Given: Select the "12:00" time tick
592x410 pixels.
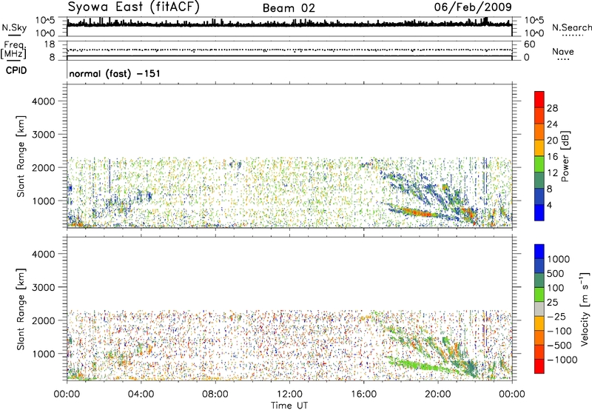Looking at the screenshot, I should click(289, 394).
